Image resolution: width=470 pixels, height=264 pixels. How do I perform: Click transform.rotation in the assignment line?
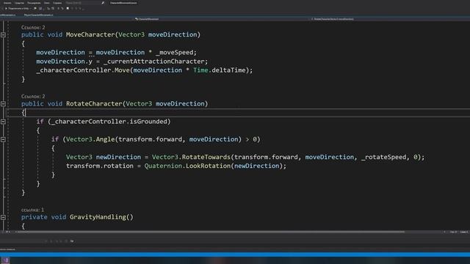(100, 166)
